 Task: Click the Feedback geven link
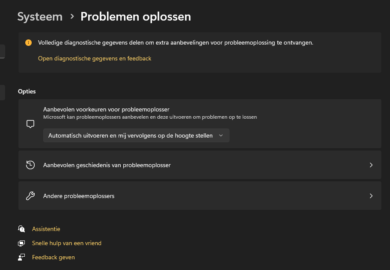(x=53, y=257)
